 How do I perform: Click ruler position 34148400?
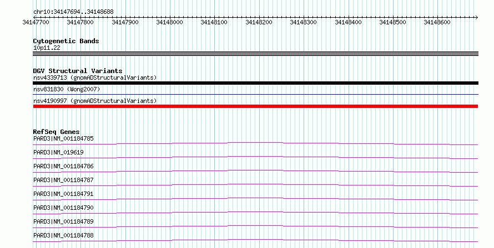coord(348,22)
